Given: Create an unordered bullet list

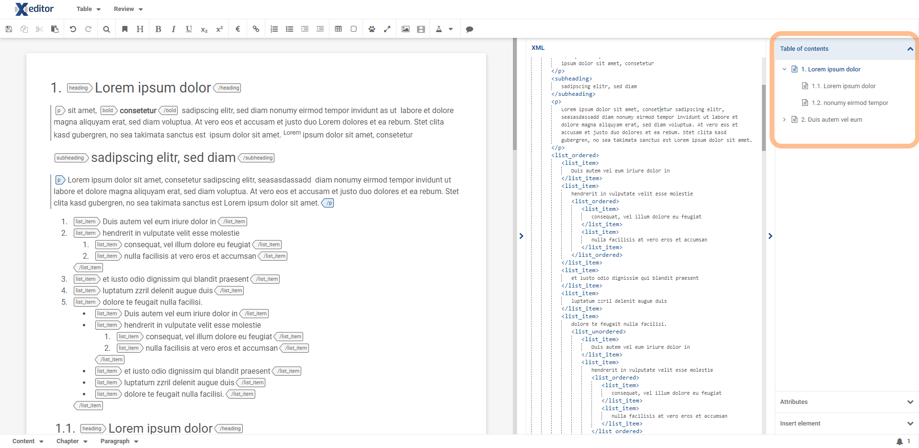Looking at the screenshot, I should pos(289,29).
